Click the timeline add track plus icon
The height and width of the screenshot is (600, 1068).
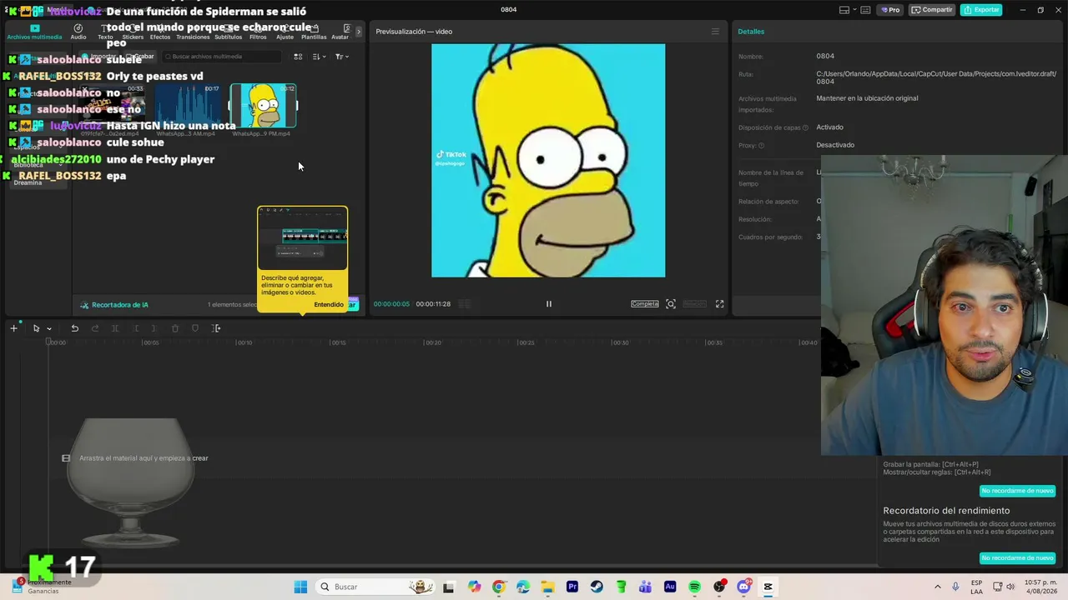tap(13, 328)
